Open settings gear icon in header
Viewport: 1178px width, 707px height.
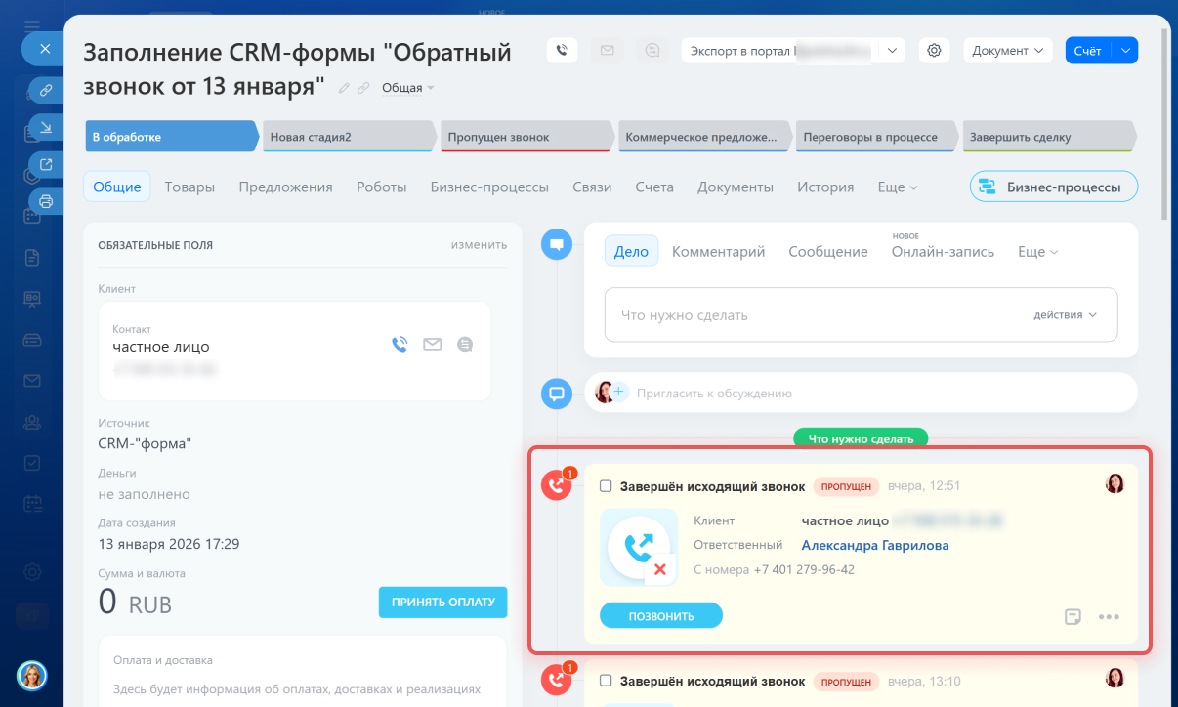[934, 50]
